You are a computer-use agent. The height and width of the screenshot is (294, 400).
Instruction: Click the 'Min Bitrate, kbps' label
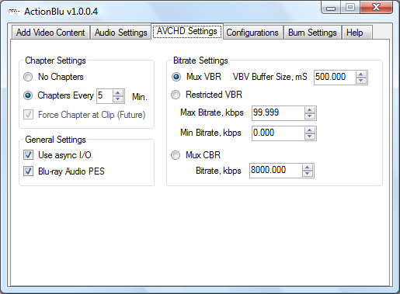(x=210, y=133)
